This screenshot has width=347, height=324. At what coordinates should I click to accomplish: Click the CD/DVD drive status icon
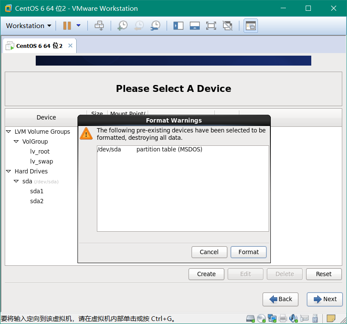pos(261,319)
